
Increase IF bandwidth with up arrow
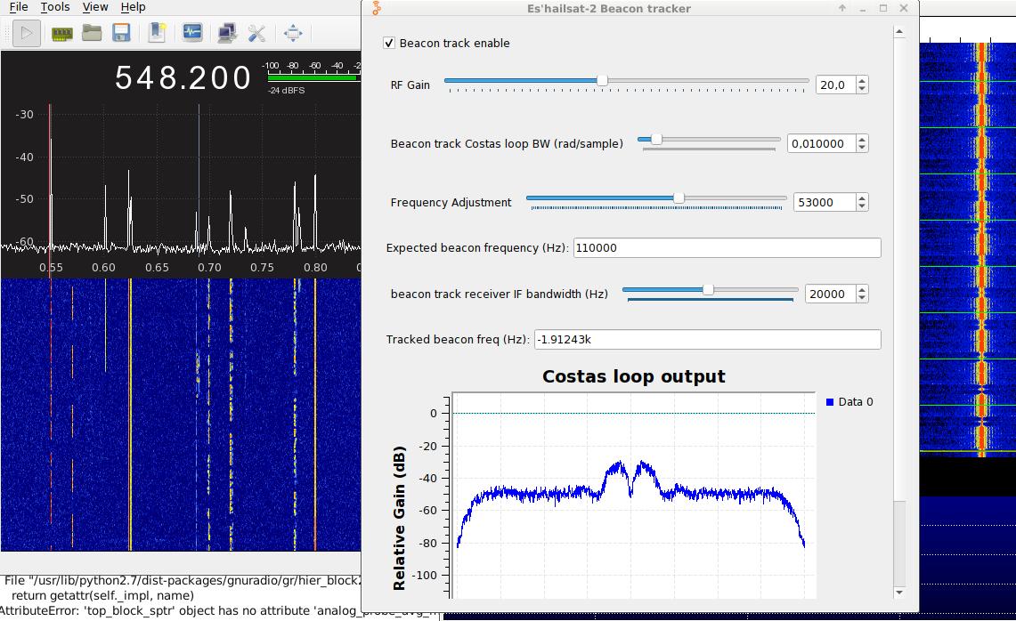pyautogui.click(x=862, y=290)
